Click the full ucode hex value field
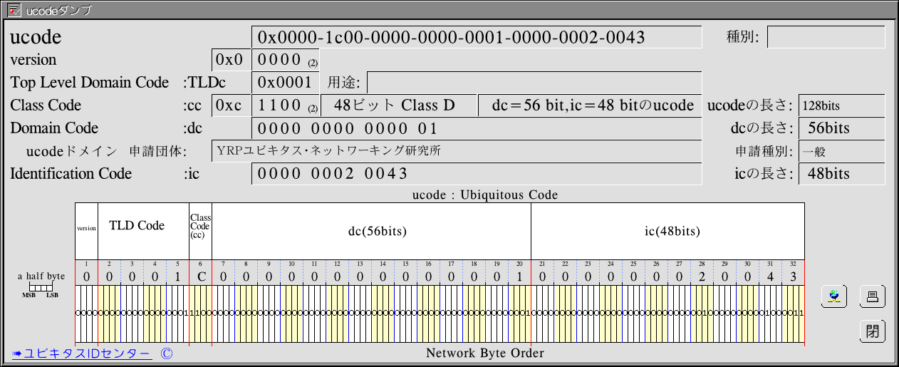The image size is (899, 367). [476, 37]
